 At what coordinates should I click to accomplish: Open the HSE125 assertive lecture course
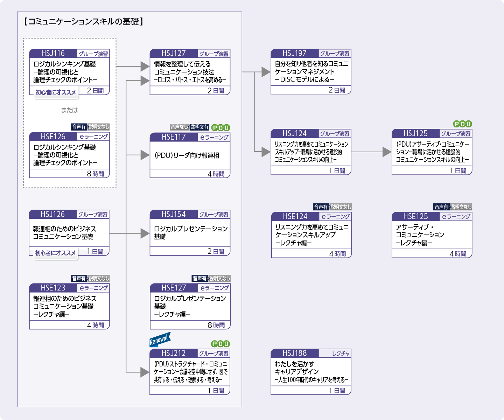tap(432, 235)
